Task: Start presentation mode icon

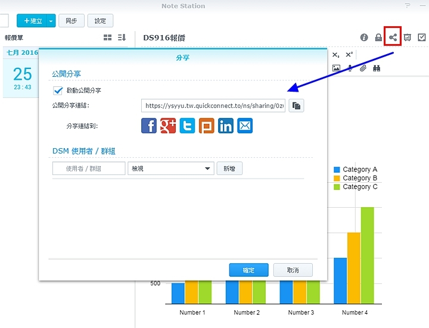Action: [407, 38]
